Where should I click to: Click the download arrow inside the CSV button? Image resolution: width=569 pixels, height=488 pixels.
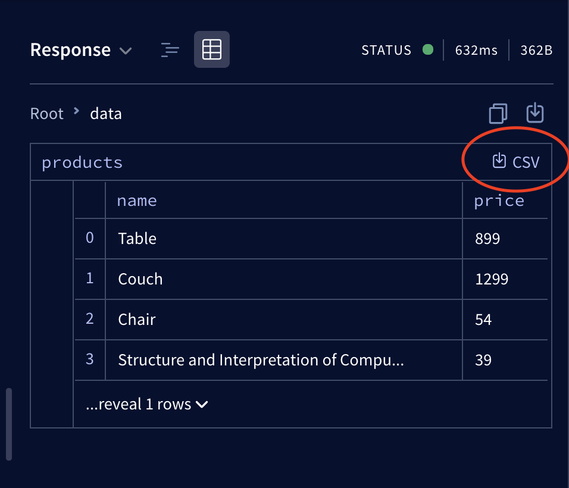click(x=499, y=161)
